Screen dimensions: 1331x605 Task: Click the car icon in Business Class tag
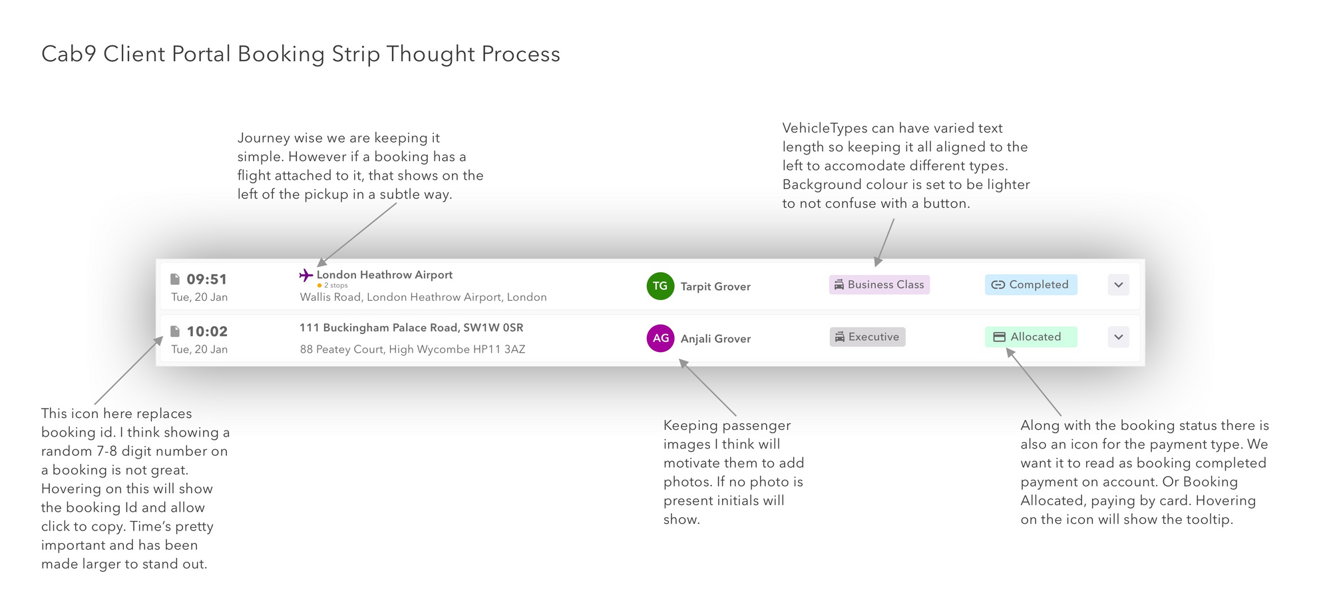(839, 285)
